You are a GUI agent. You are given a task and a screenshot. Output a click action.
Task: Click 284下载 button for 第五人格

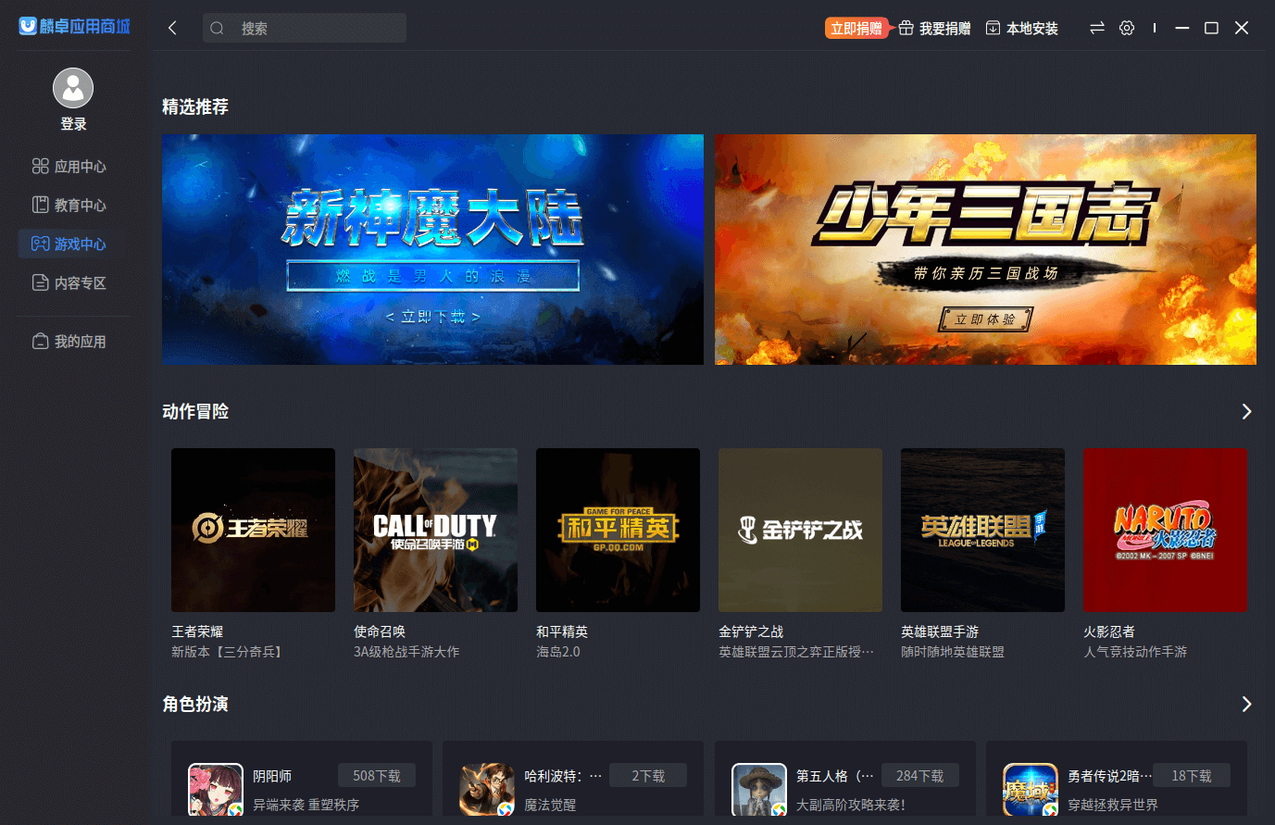pyautogui.click(x=919, y=776)
